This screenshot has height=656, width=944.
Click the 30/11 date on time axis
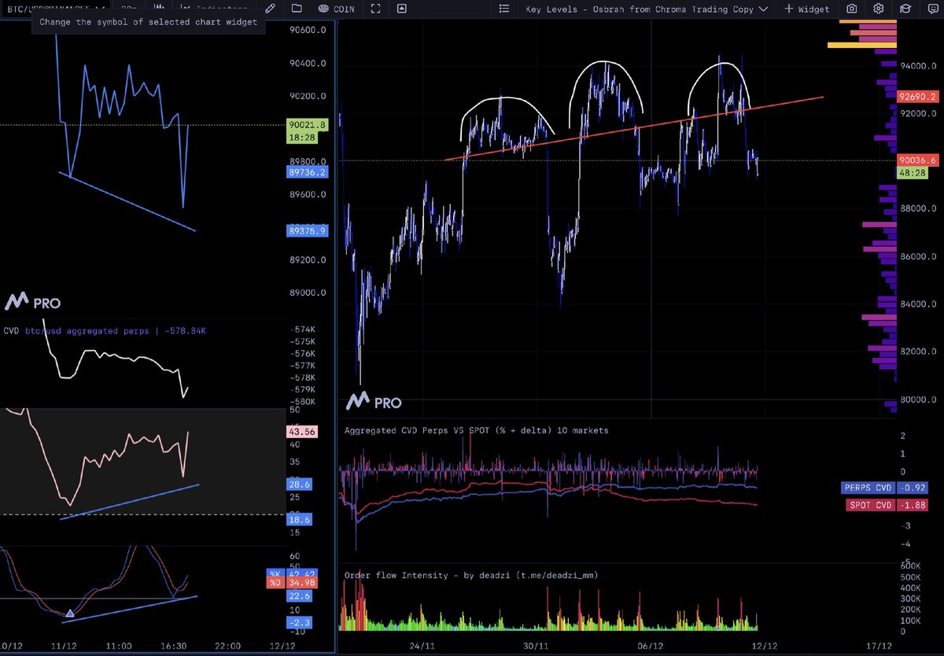tap(536, 647)
